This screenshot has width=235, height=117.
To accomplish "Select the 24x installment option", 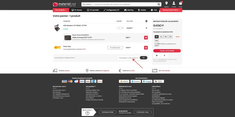I will click(157, 41).
